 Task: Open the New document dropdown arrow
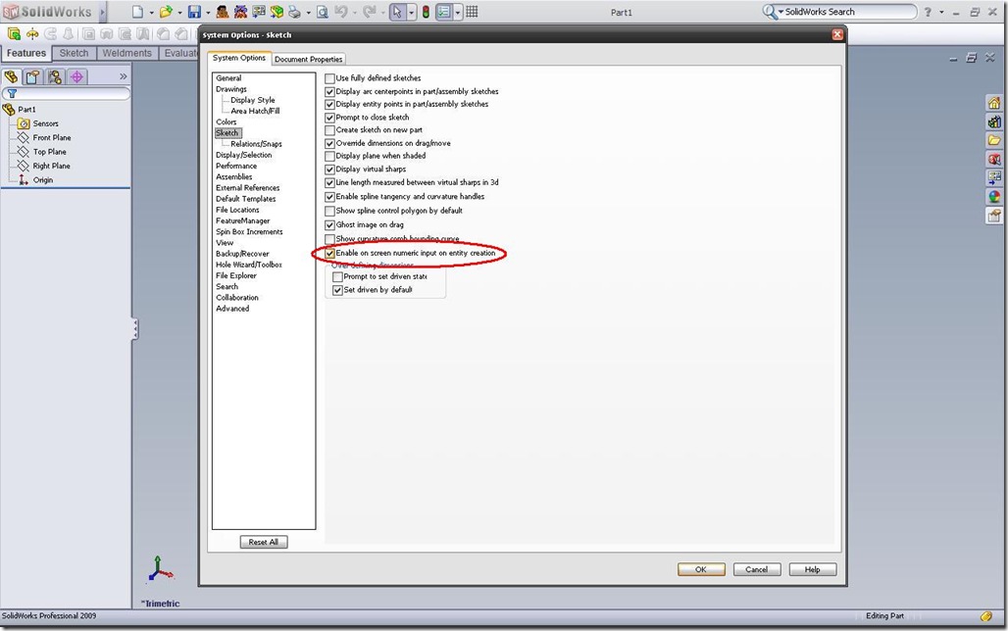(x=152, y=12)
